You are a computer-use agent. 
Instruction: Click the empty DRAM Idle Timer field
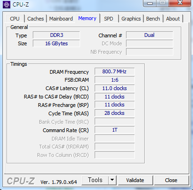click(114, 138)
